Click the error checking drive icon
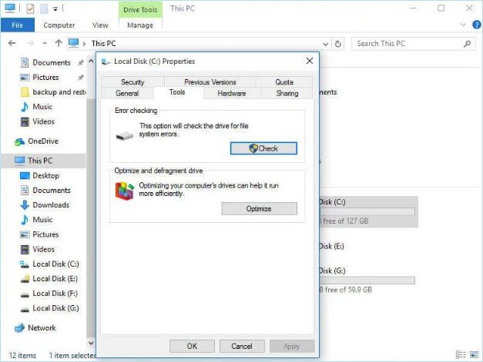This screenshot has width=483, height=362. (124, 135)
